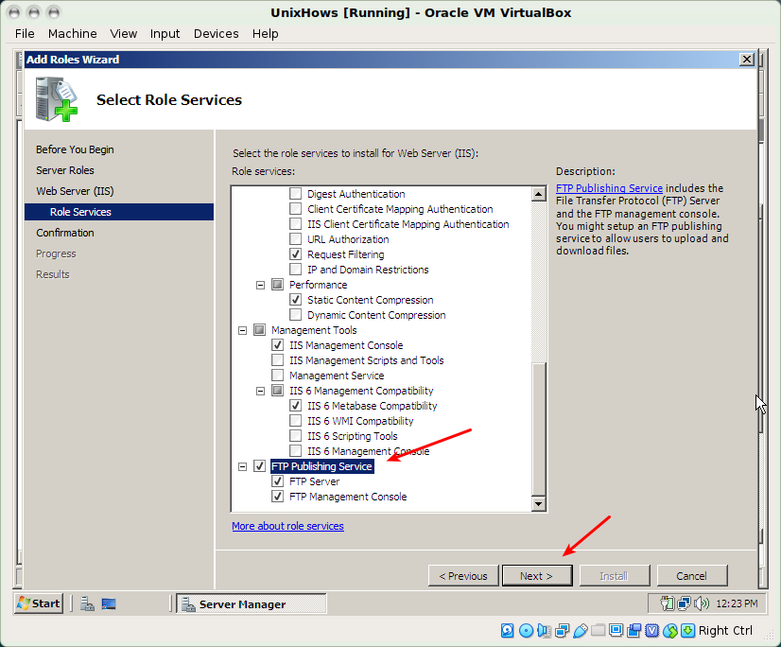
Task: Open the File menu
Action: [x=25, y=33]
